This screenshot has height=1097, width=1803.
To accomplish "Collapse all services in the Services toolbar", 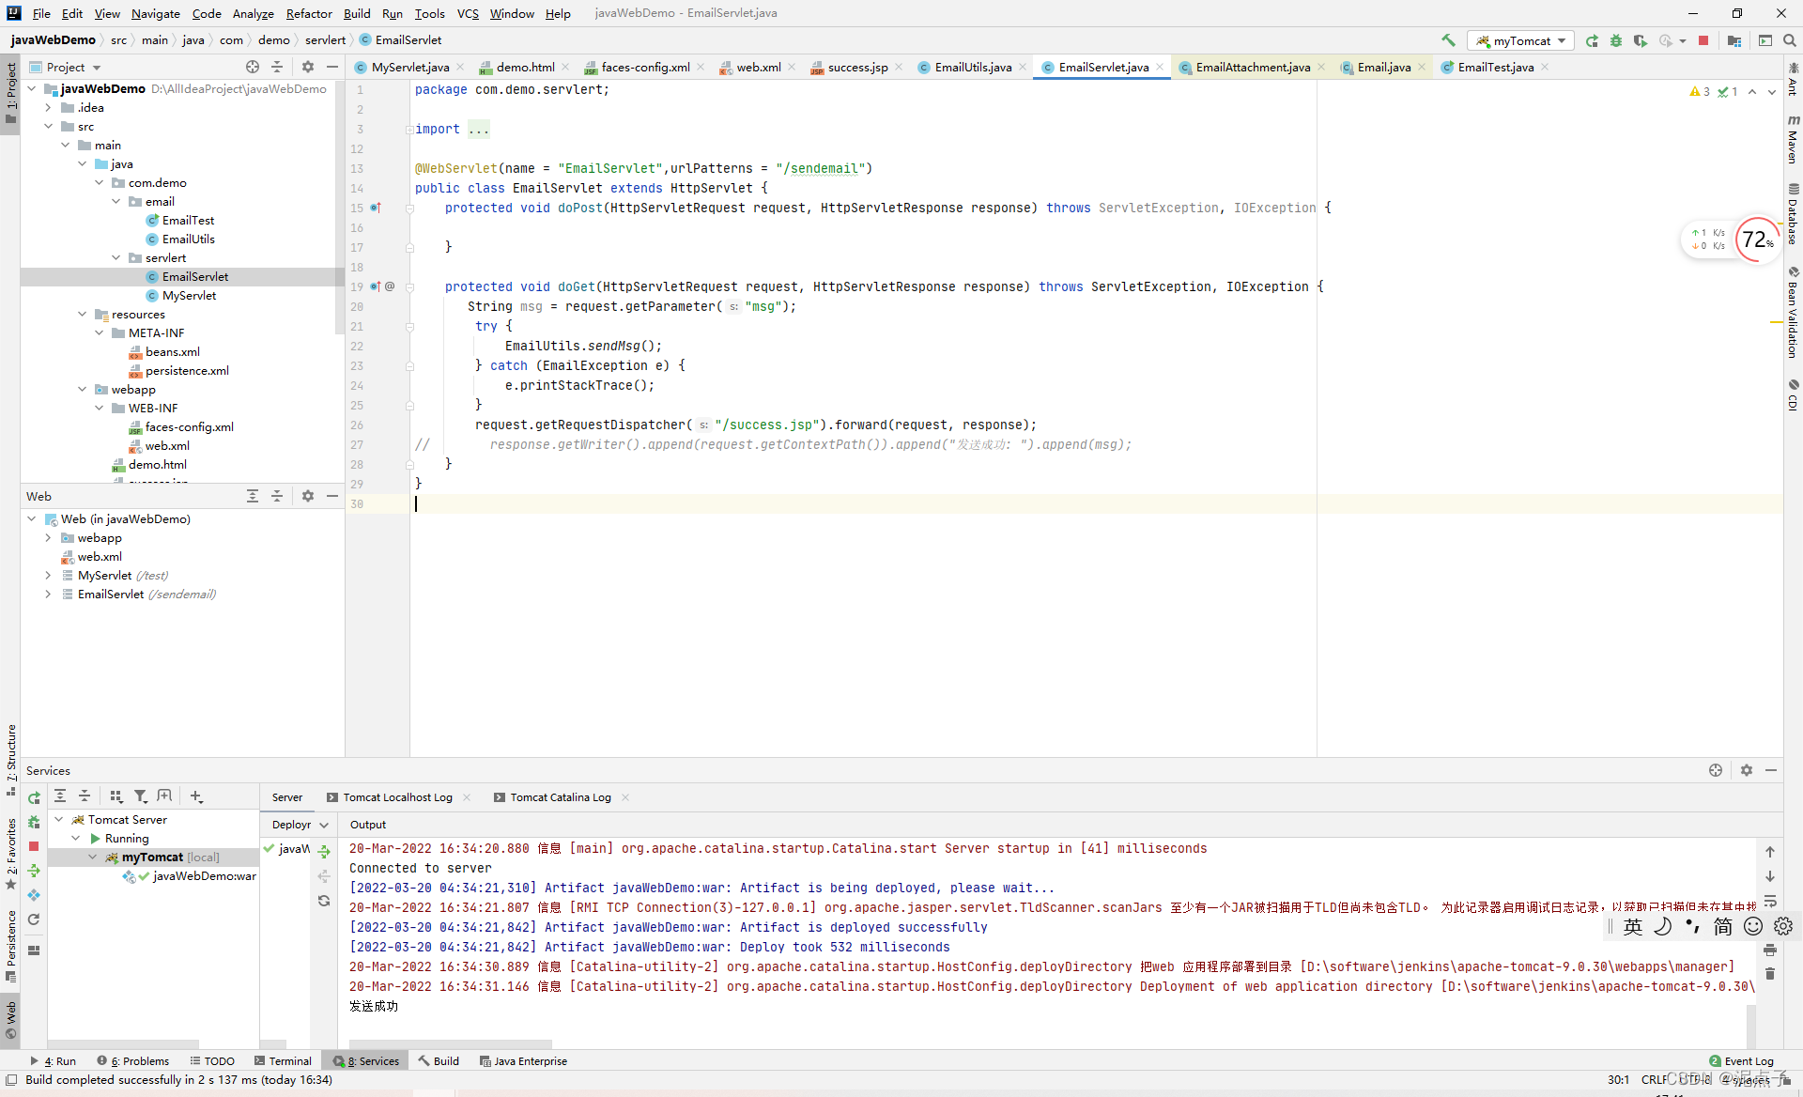I will pyautogui.click(x=85, y=796).
